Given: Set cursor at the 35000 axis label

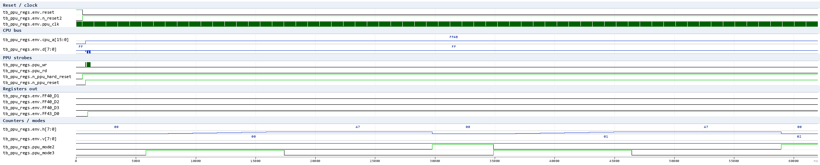Looking at the screenshot, I should click(495, 161).
